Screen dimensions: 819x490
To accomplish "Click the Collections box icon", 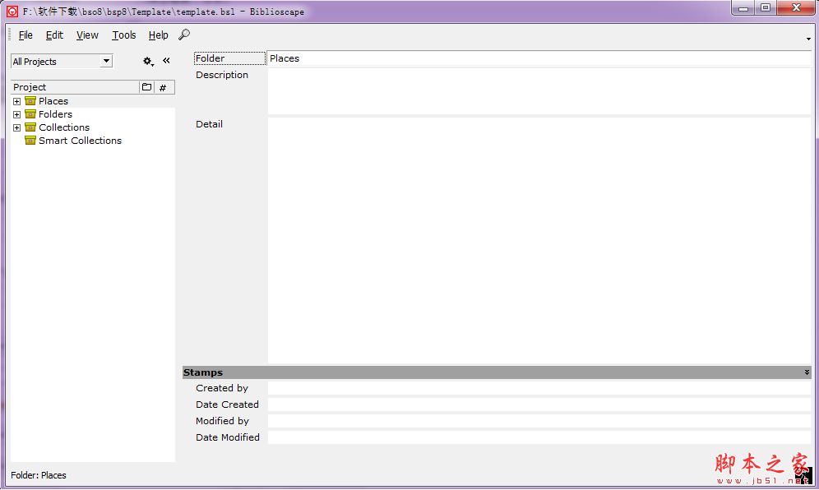I will coord(30,127).
